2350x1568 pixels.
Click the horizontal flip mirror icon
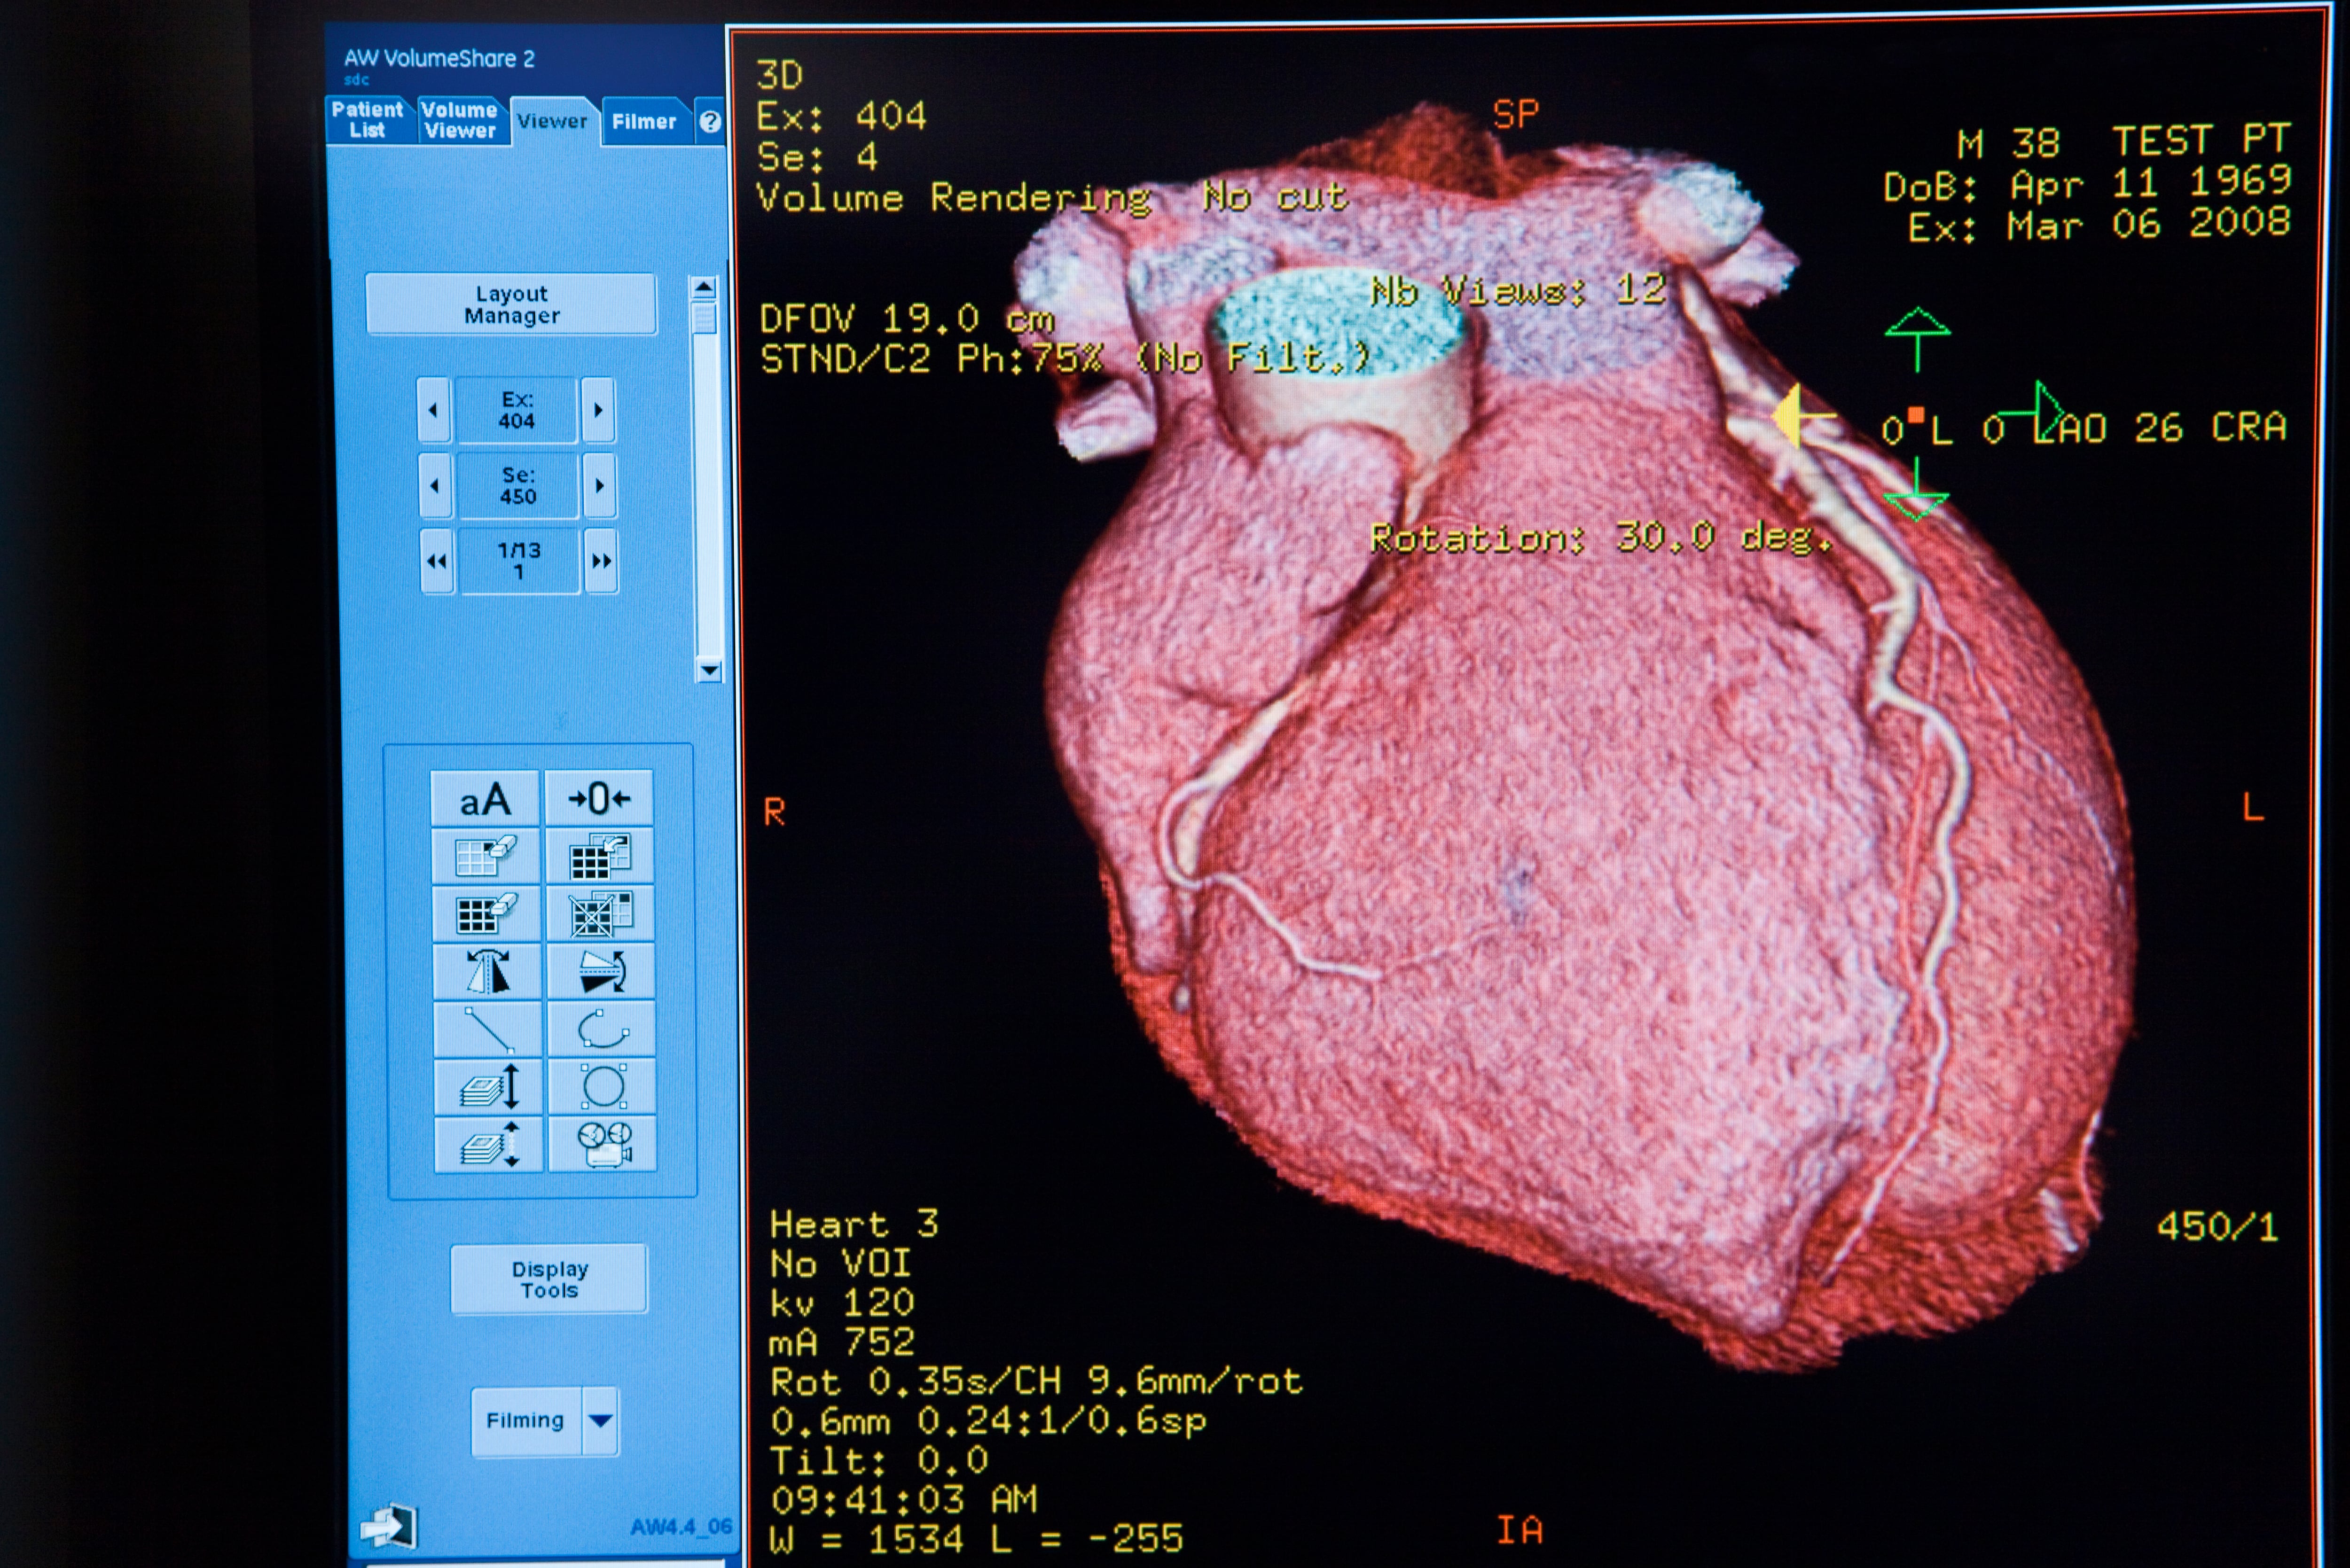(488, 972)
